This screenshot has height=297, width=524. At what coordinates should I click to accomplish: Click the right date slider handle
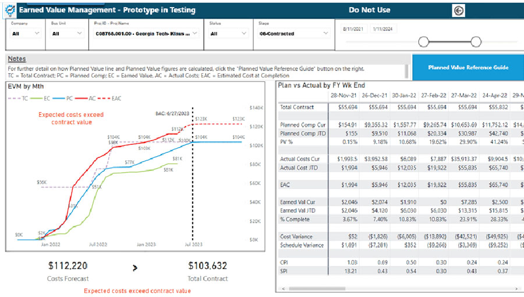tap(476, 42)
